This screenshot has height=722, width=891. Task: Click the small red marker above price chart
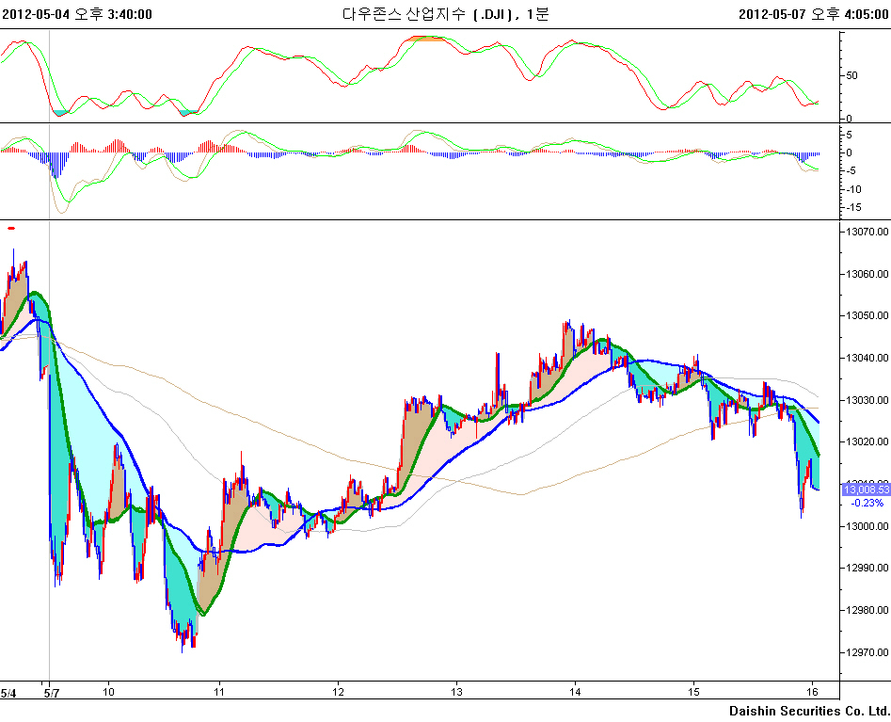tap(11, 228)
